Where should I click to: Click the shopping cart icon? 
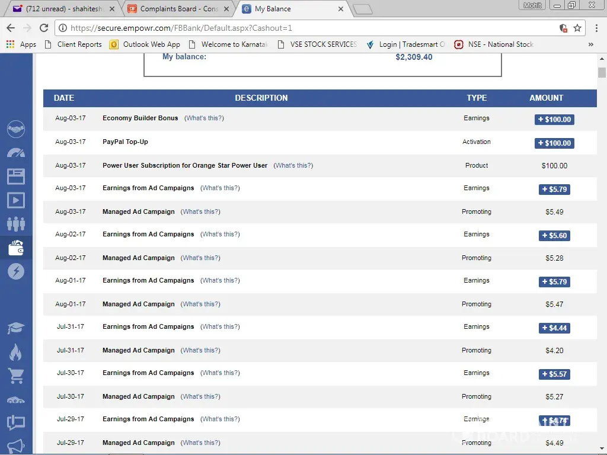16,375
